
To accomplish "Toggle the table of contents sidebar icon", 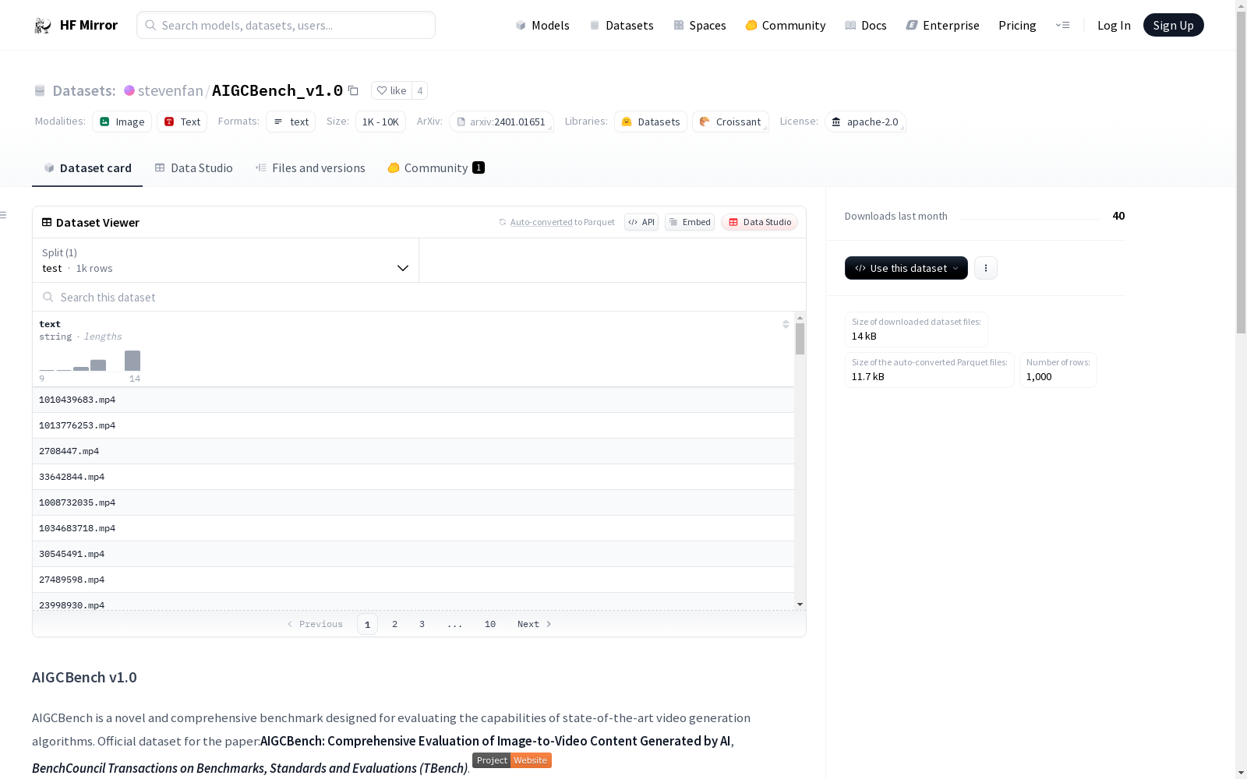I will [4, 215].
